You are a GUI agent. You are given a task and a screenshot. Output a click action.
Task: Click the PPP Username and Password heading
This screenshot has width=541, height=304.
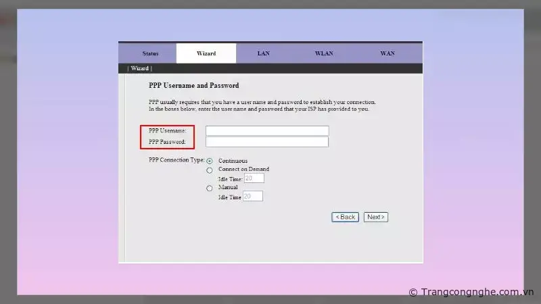point(193,86)
